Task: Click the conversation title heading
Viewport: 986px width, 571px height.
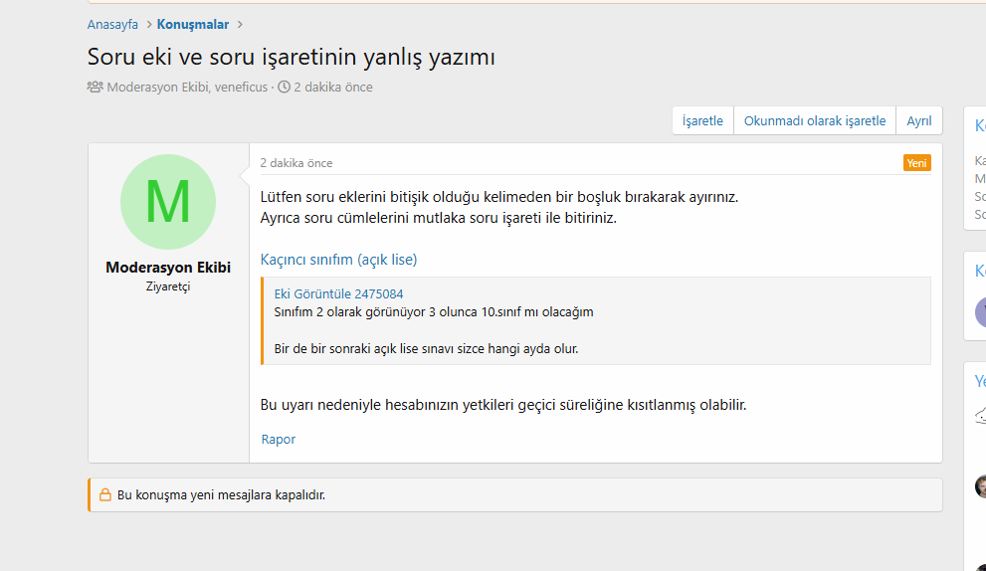Action: 292,57
